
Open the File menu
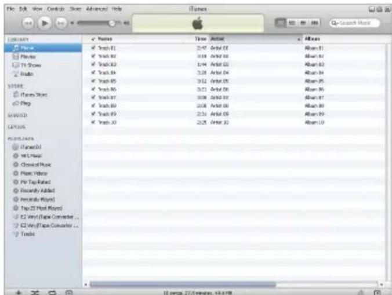[x=10, y=9]
